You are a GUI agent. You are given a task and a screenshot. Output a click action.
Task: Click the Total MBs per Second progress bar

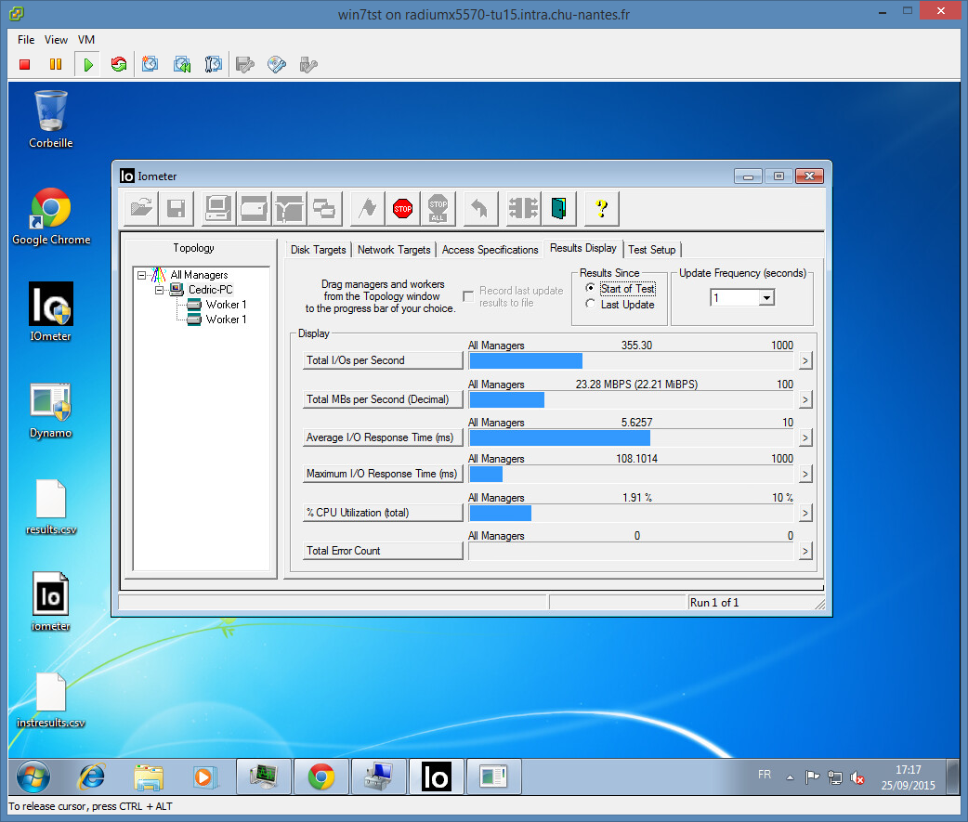[x=632, y=399]
